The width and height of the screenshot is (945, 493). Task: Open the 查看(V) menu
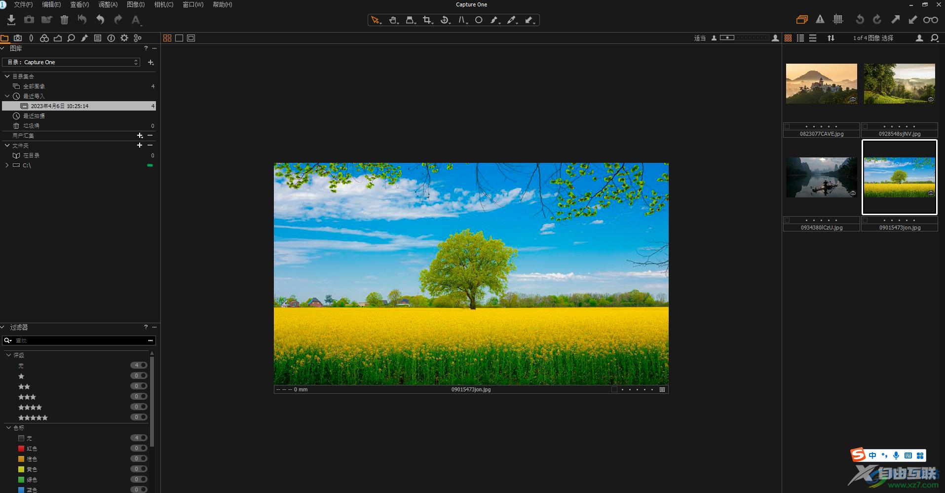point(79,4)
